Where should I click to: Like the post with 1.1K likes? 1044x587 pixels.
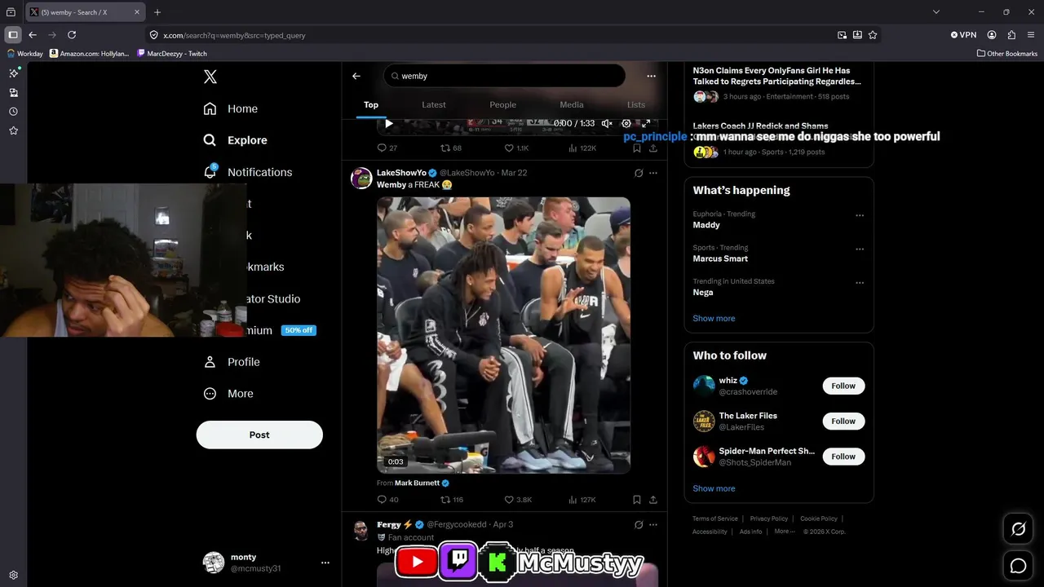coord(516,148)
